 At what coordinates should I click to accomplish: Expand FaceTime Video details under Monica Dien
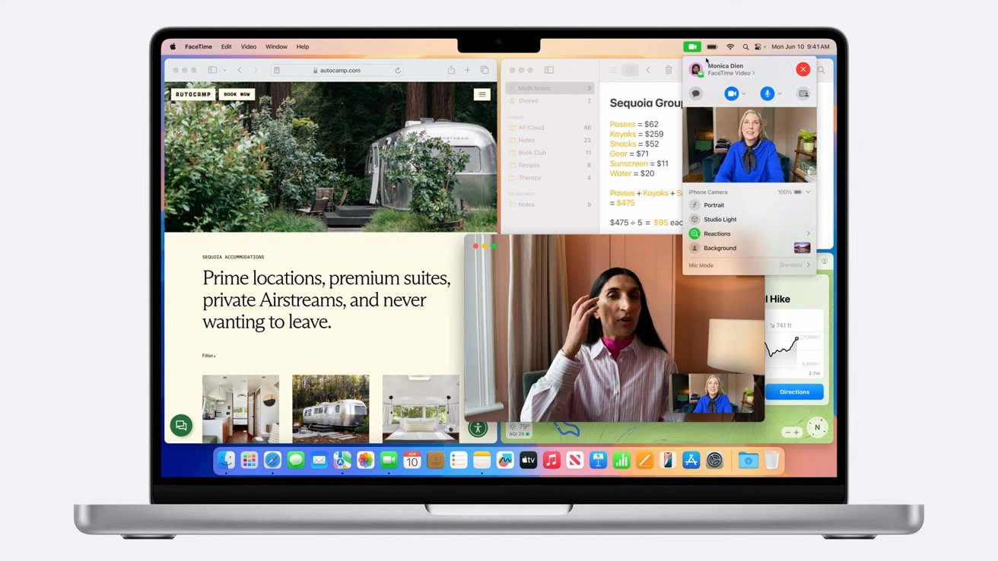pos(731,73)
